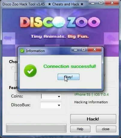121x138 pixels.
Task: Expand the DiscoBux dropdown arrow
Action: click(x=59, y=105)
